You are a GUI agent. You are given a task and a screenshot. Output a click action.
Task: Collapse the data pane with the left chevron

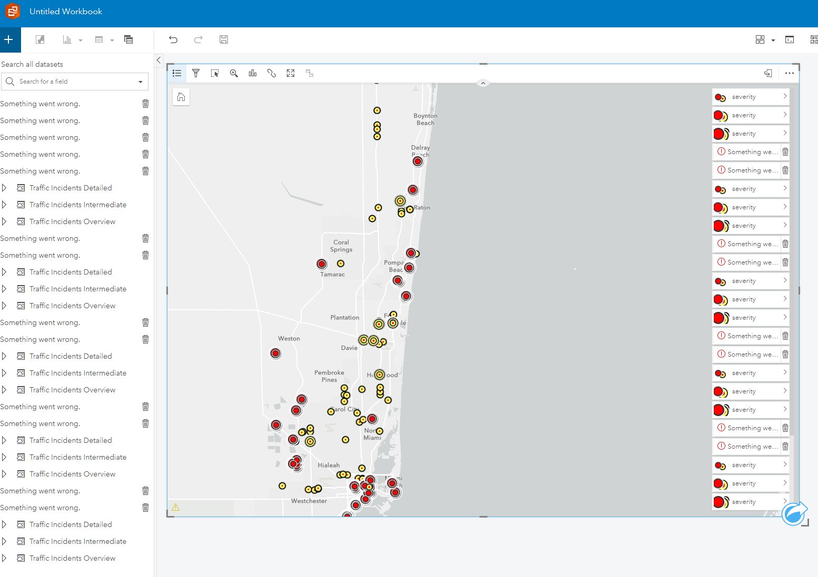click(158, 60)
